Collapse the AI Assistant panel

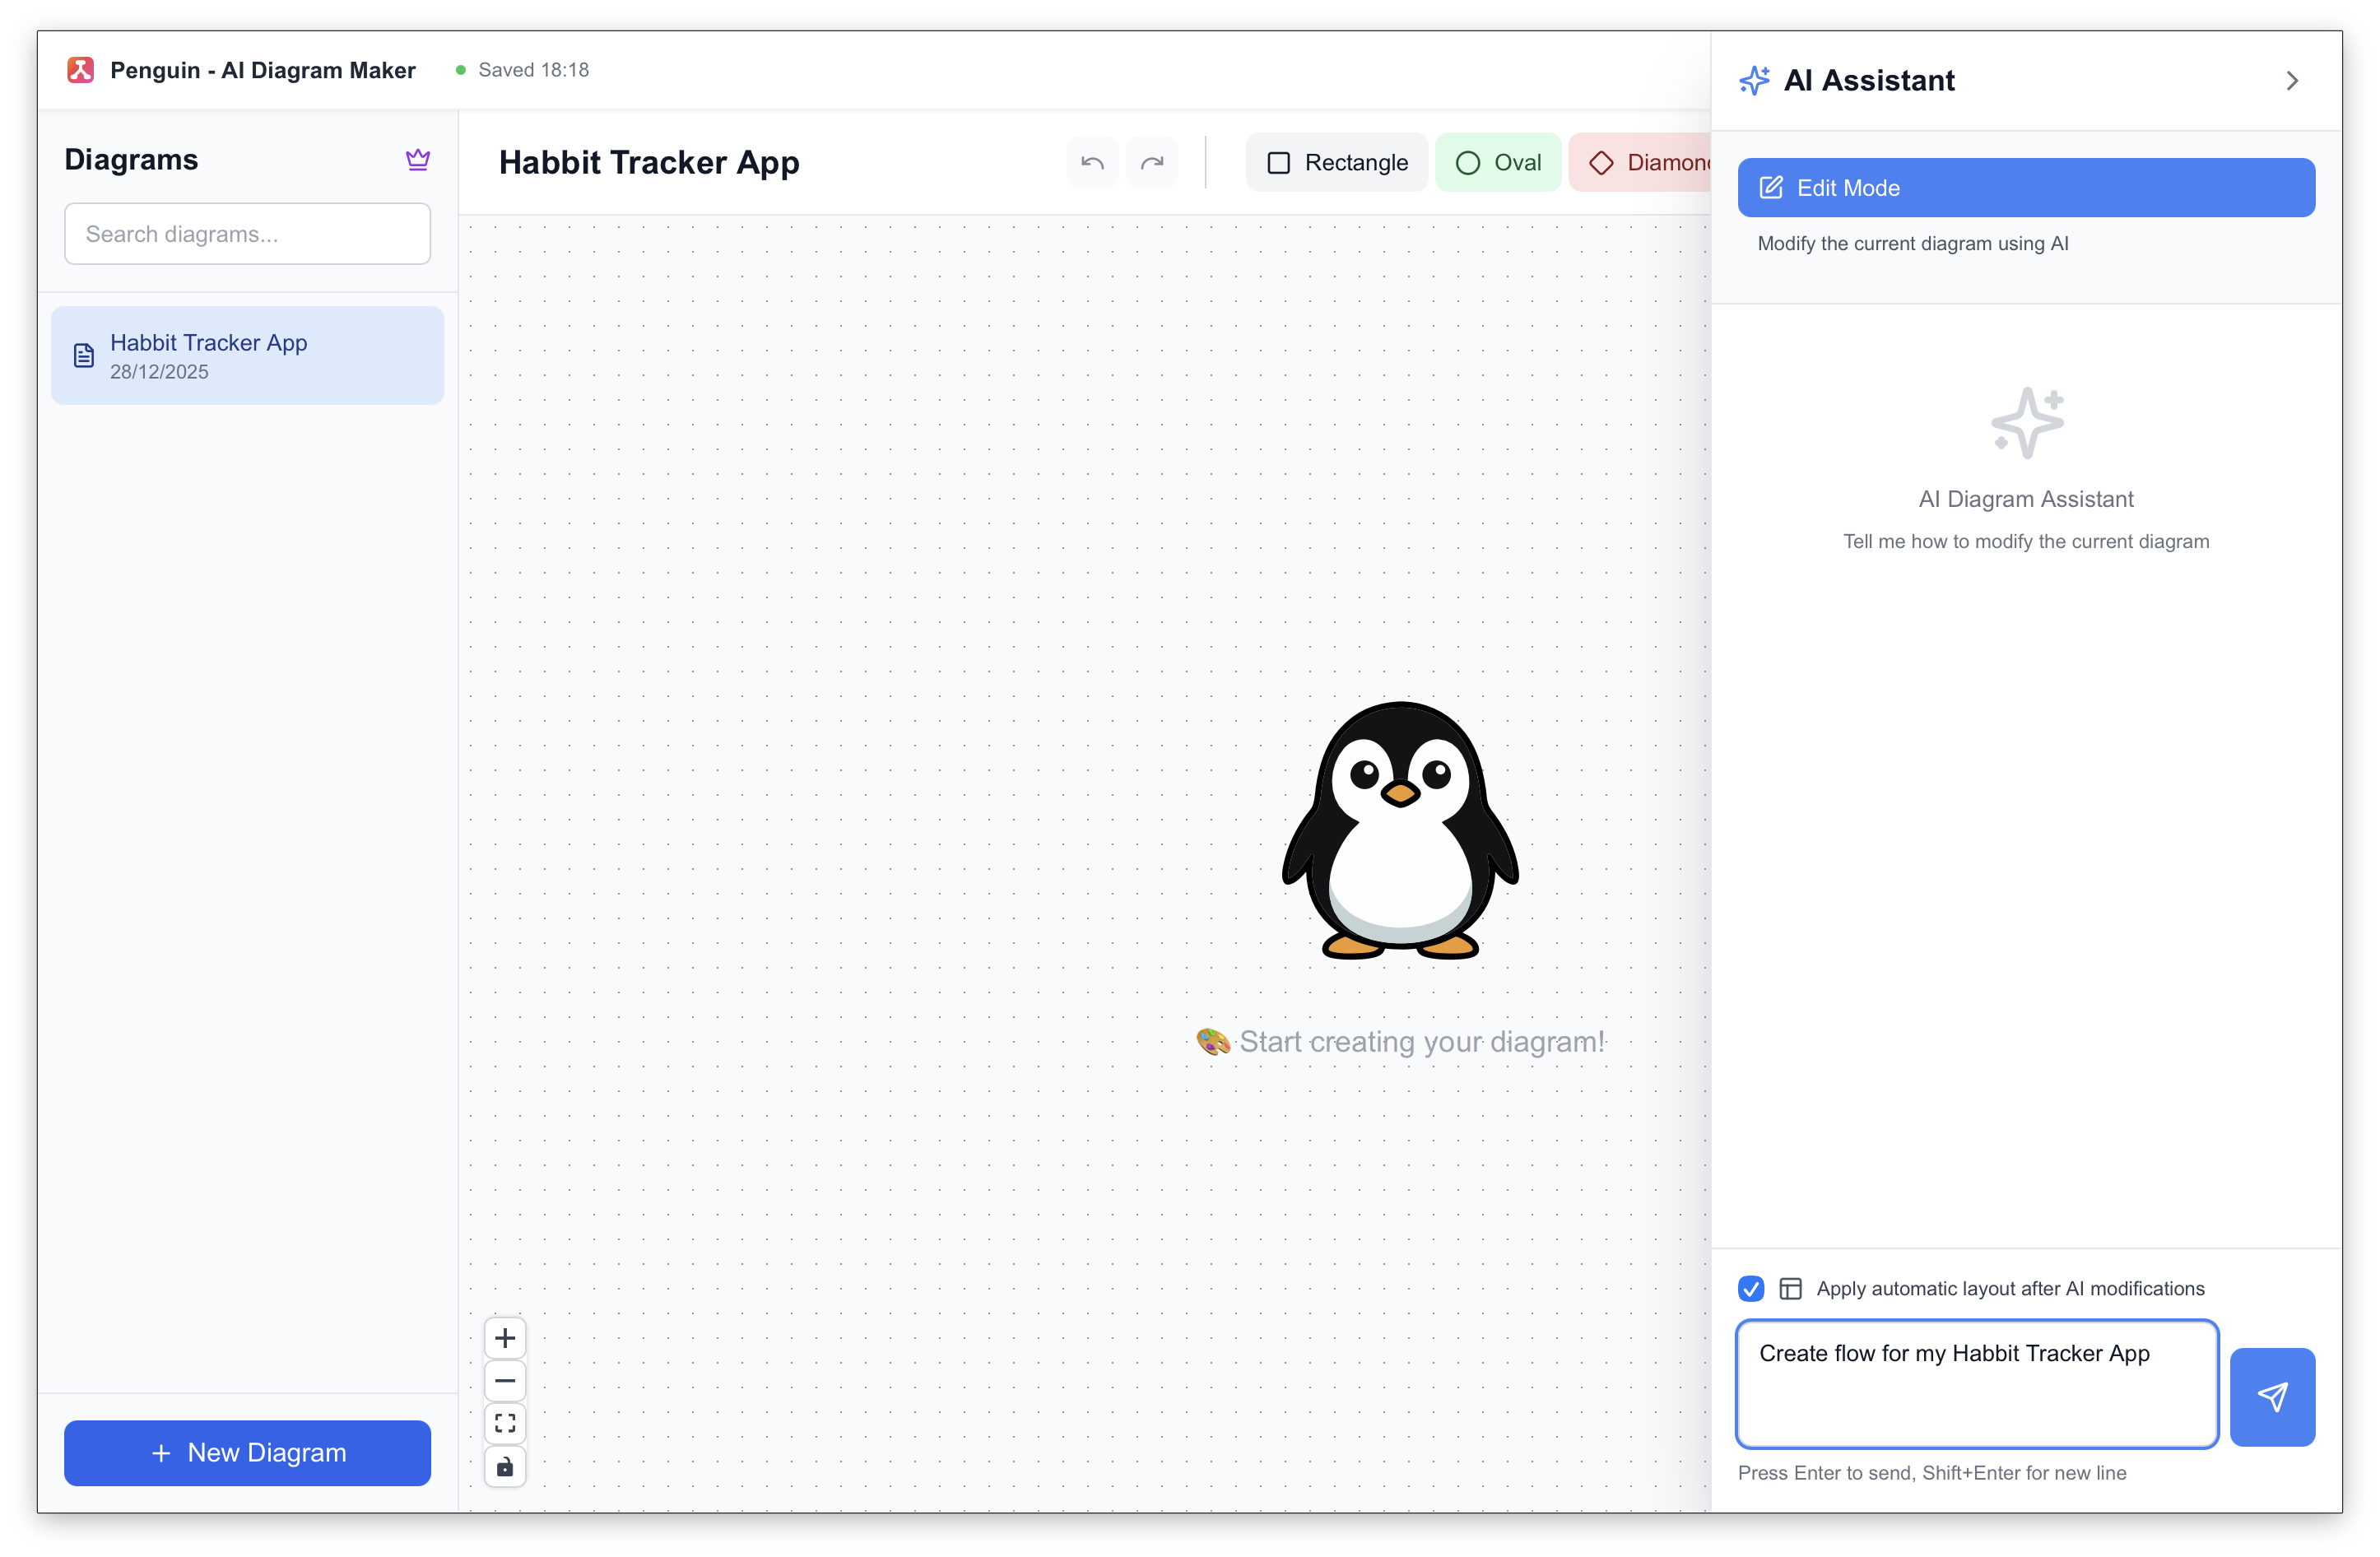2292,81
